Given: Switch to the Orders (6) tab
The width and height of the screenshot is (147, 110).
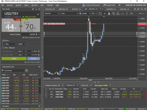Looking at the screenshot, I should pyautogui.click(x=86, y=85).
